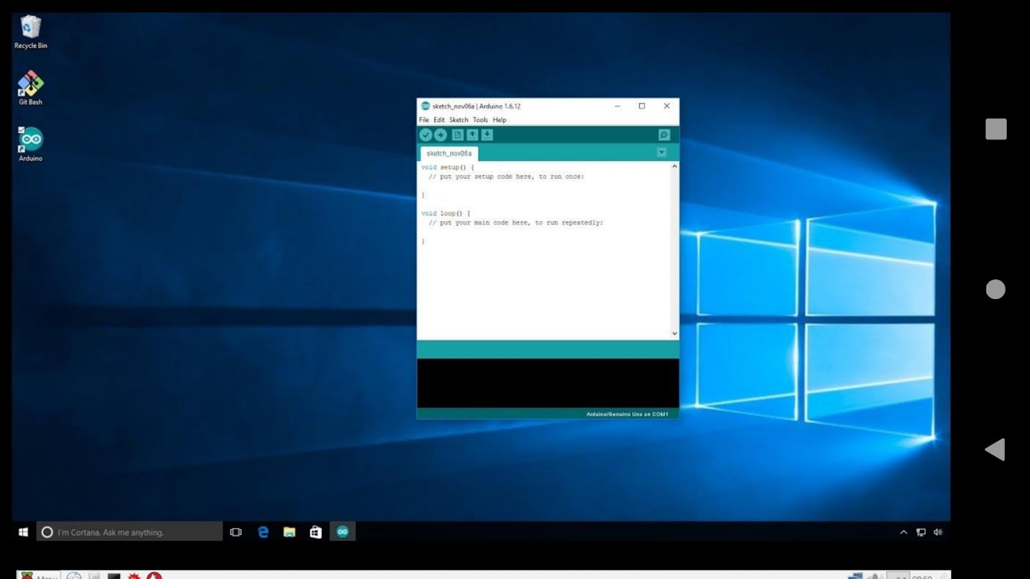Click the Cortana search box
The image size is (1030, 579).
(x=129, y=532)
